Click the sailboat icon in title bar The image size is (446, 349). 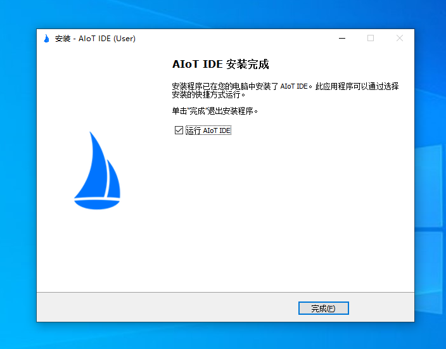47,39
